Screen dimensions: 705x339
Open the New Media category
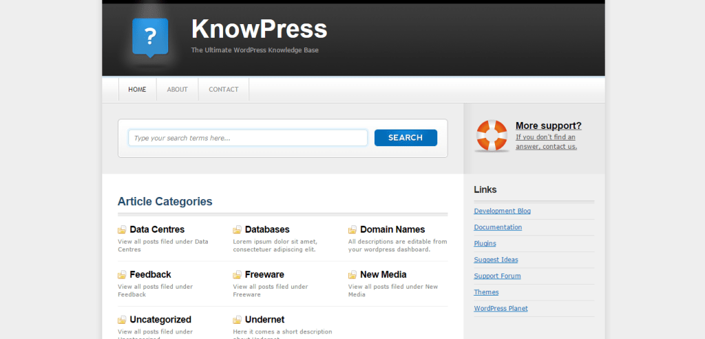(383, 274)
